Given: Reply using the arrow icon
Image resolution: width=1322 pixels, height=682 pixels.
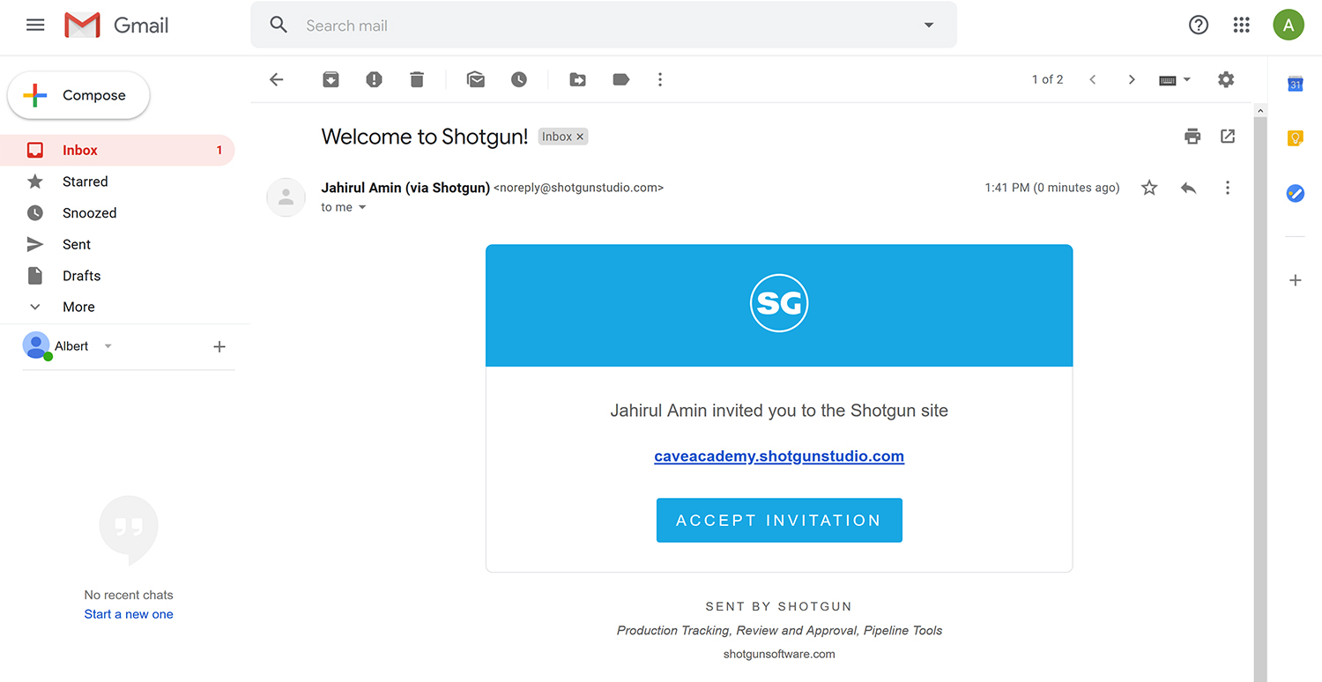Looking at the screenshot, I should pyautogui.click(x=1188, y=188).
